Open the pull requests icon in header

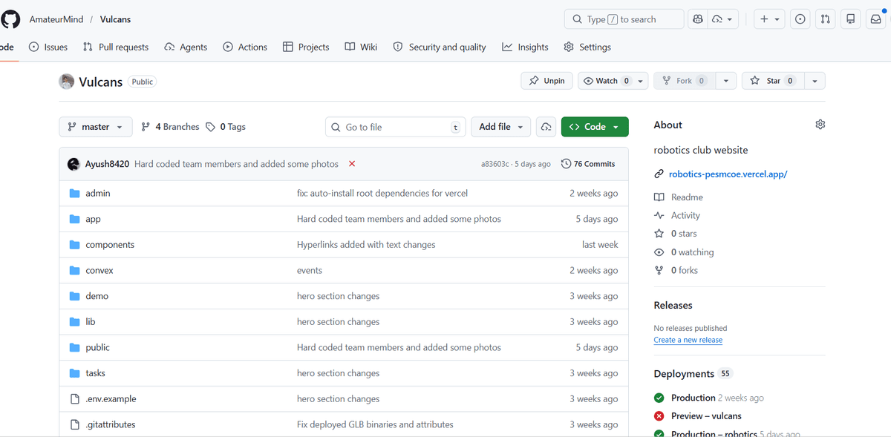tap(825, 19)
